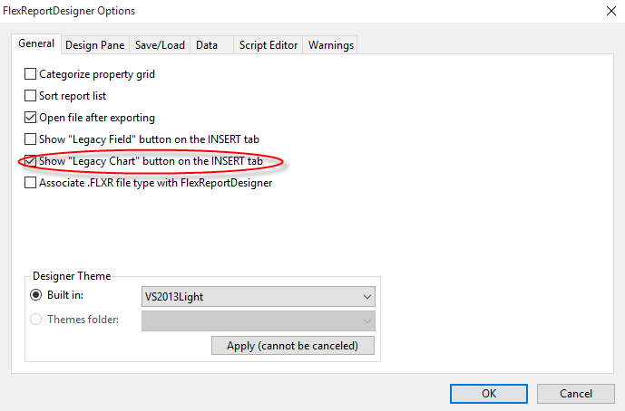Click Apply (cannot be canceled) button

pos(293,345)
